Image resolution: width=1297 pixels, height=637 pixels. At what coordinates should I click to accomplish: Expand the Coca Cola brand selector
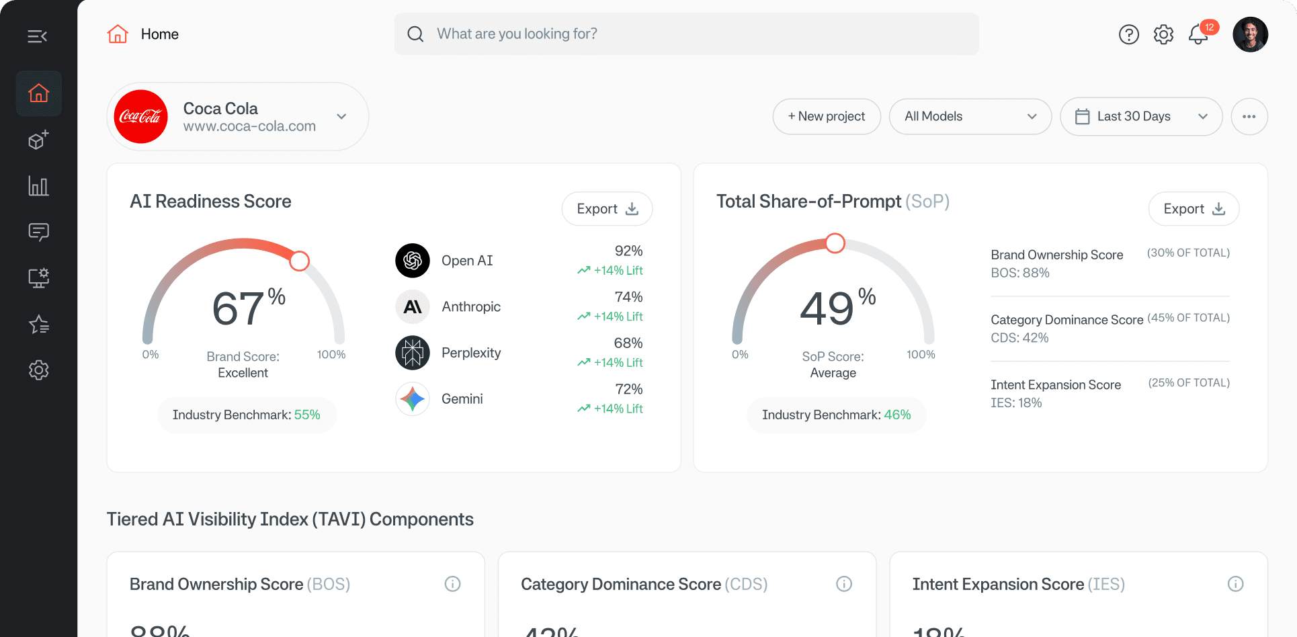tap(342, 116)
